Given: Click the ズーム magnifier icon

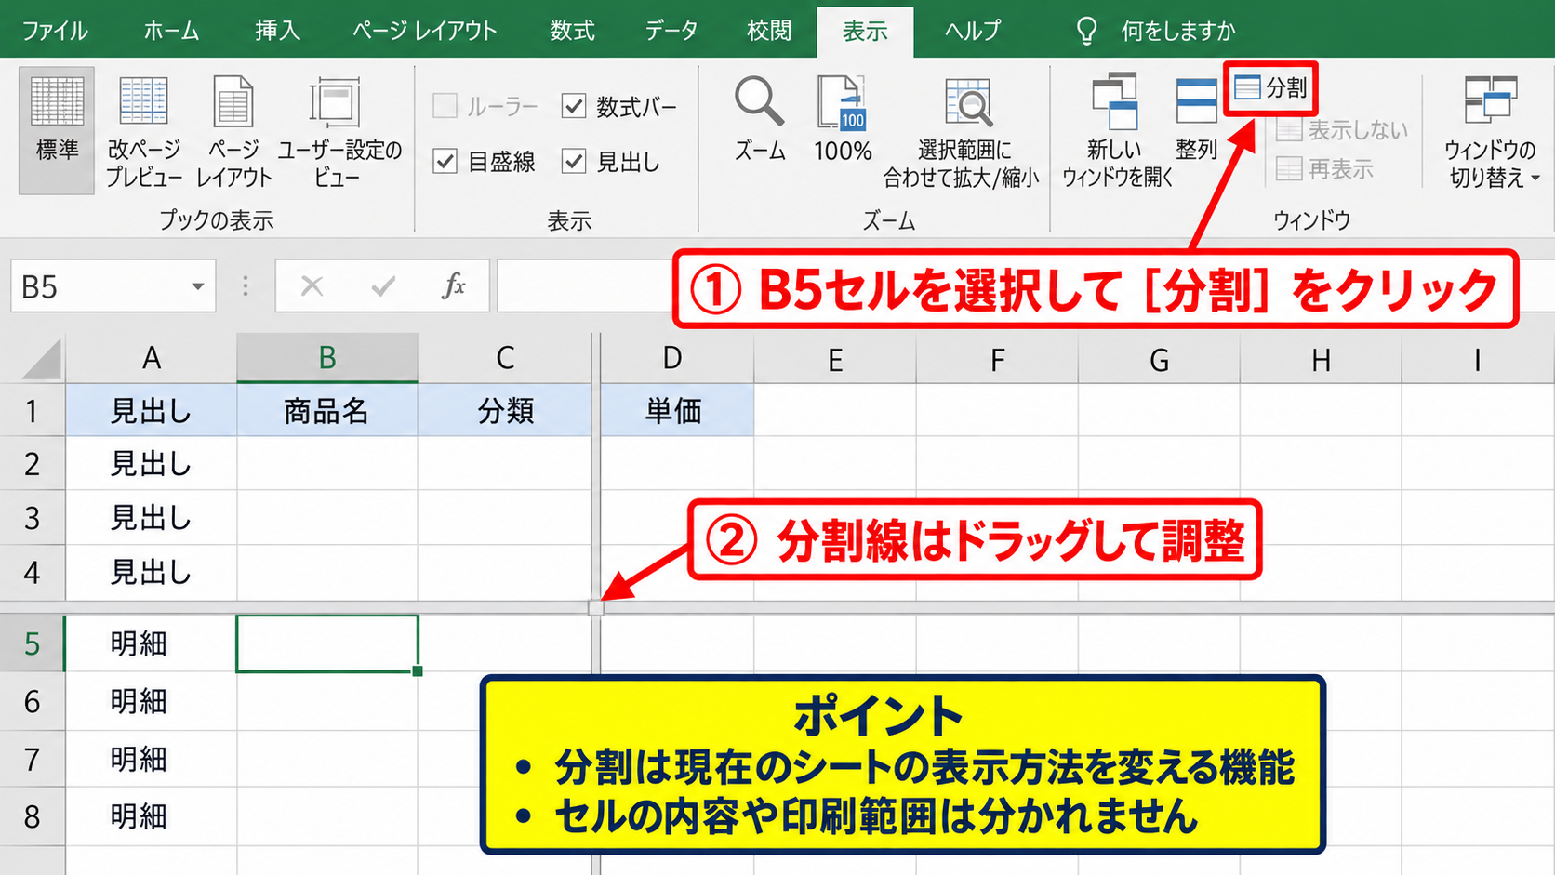Looking at the screenshot, I should [759, 101].
